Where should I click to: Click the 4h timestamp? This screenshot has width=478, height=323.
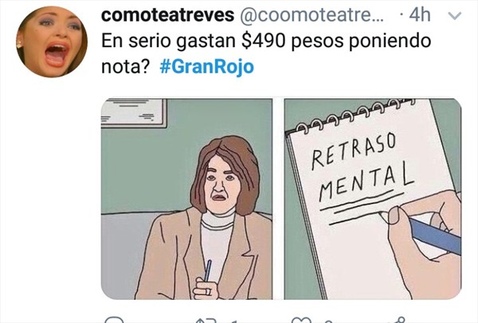click(x=420, y=15)
